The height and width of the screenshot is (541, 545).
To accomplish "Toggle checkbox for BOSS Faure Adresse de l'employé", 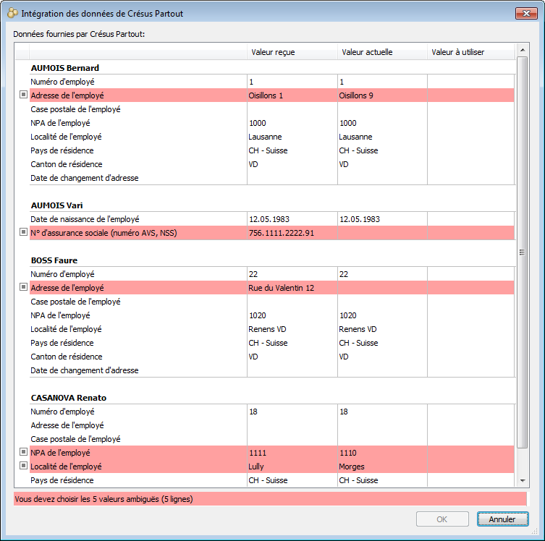I will click(x=23, y=287).
